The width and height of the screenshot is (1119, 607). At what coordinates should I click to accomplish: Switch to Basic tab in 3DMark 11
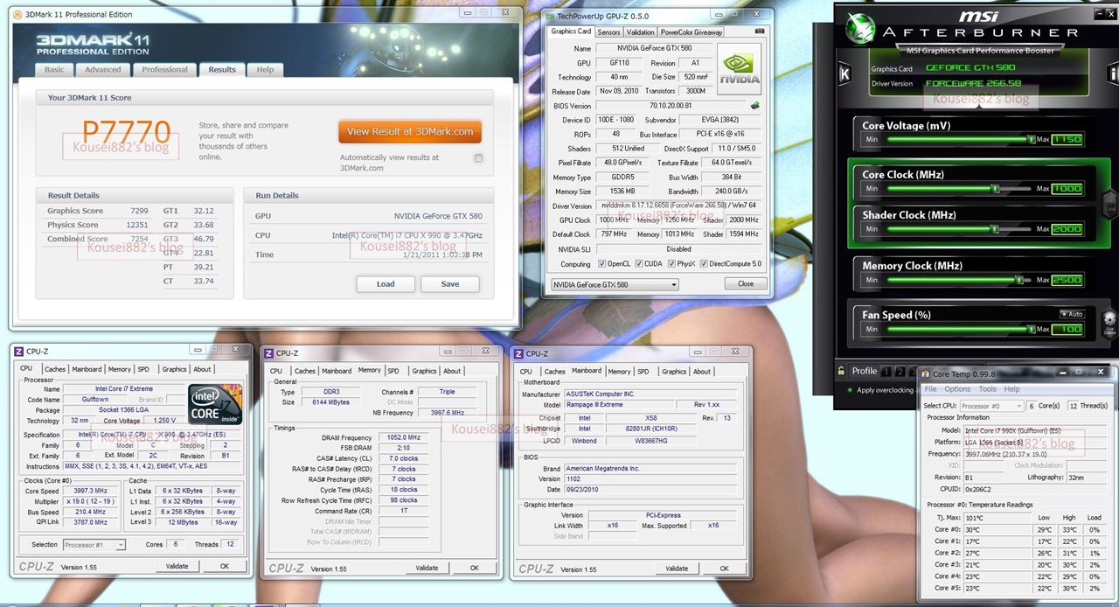coord(54,69)
